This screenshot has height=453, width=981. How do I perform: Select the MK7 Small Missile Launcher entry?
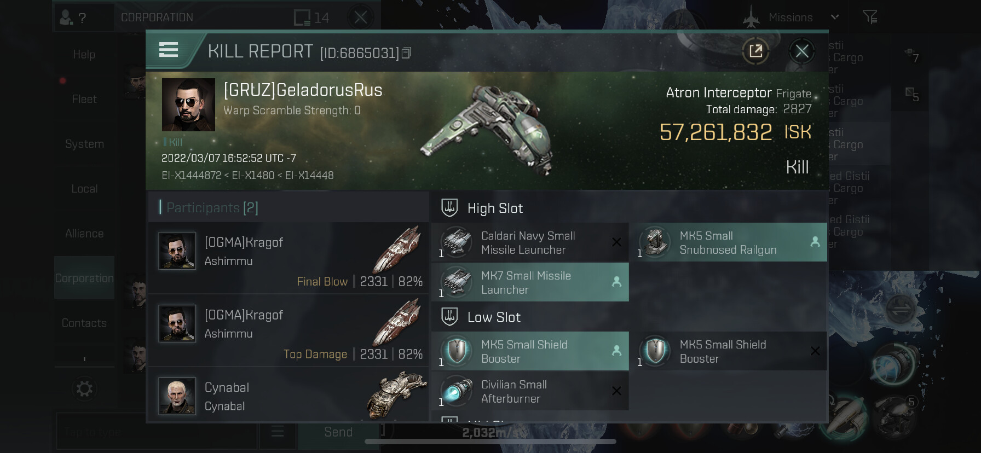(x=530, y=282)
